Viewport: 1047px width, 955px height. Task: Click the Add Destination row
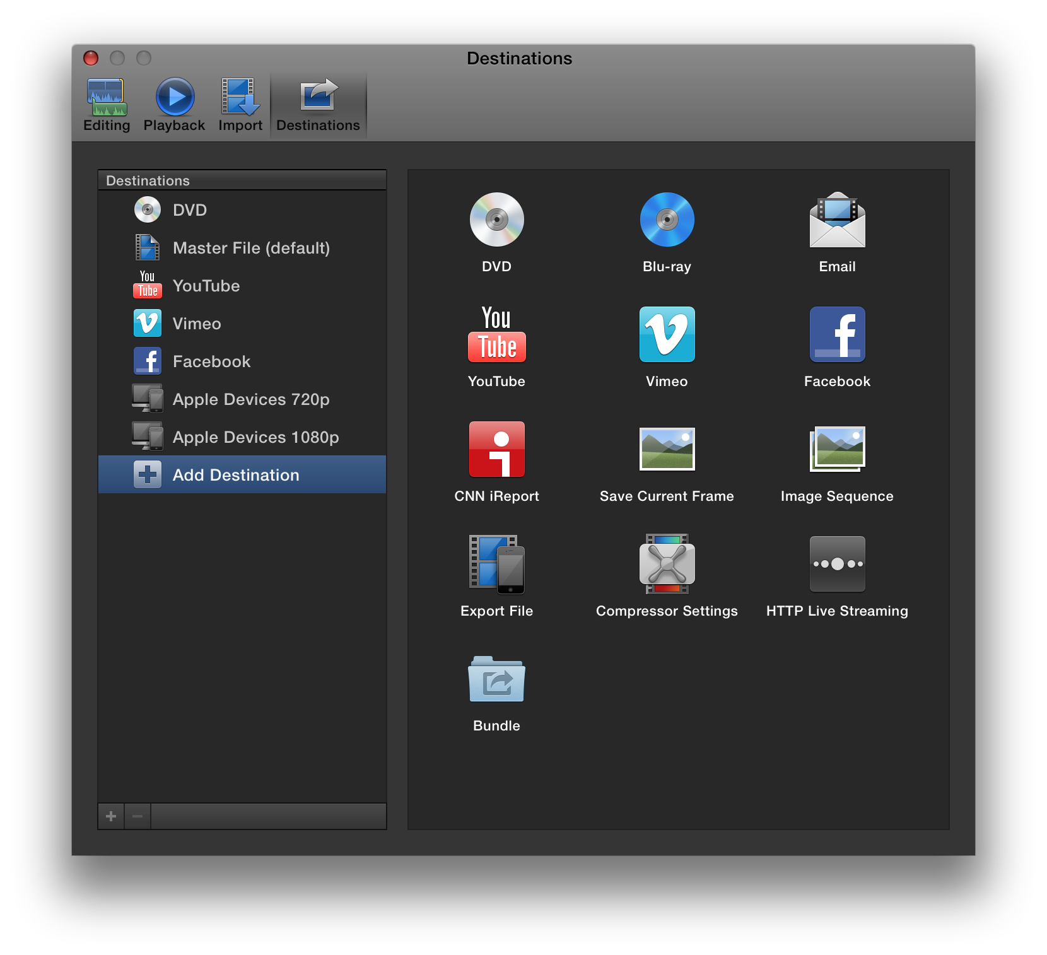pyautogui.click(x=242, y=474)
